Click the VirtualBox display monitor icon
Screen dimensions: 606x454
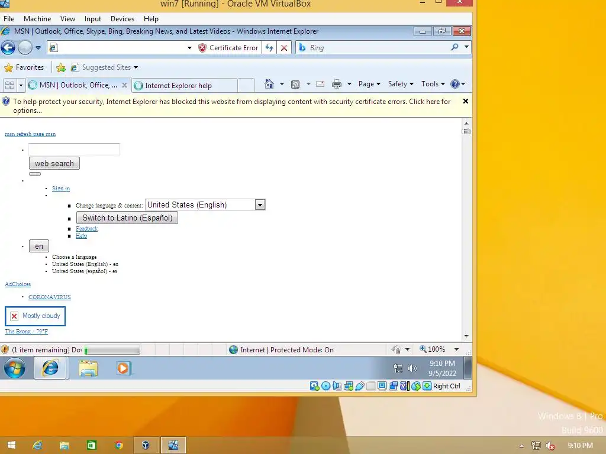[382, 385]
